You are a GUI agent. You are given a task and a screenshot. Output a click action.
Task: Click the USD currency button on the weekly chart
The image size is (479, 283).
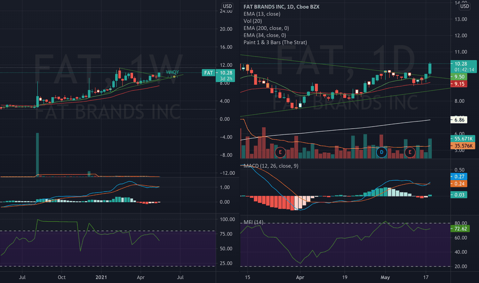click(227, 6)
